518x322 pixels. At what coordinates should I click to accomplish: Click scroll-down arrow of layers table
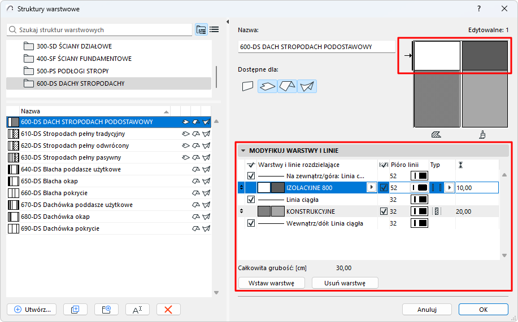tap(504, 255)
